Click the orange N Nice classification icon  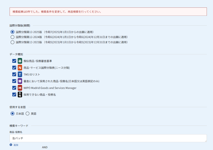pos(20,68)
